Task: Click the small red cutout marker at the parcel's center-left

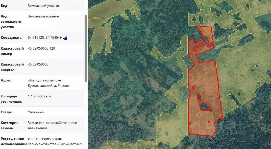Action: click(x=193, y=88)
